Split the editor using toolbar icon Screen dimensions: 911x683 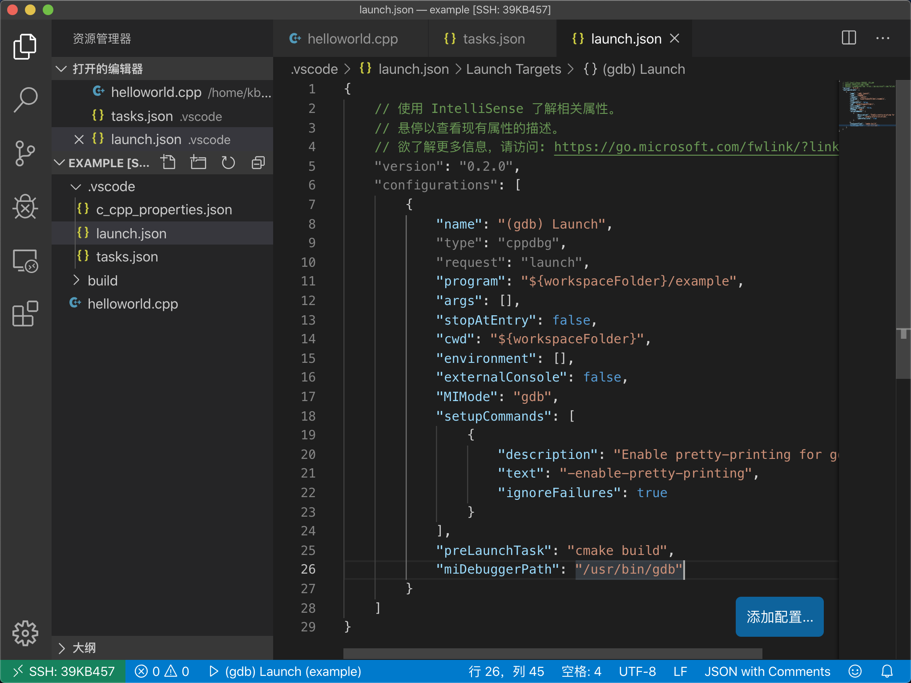(849, 38)
